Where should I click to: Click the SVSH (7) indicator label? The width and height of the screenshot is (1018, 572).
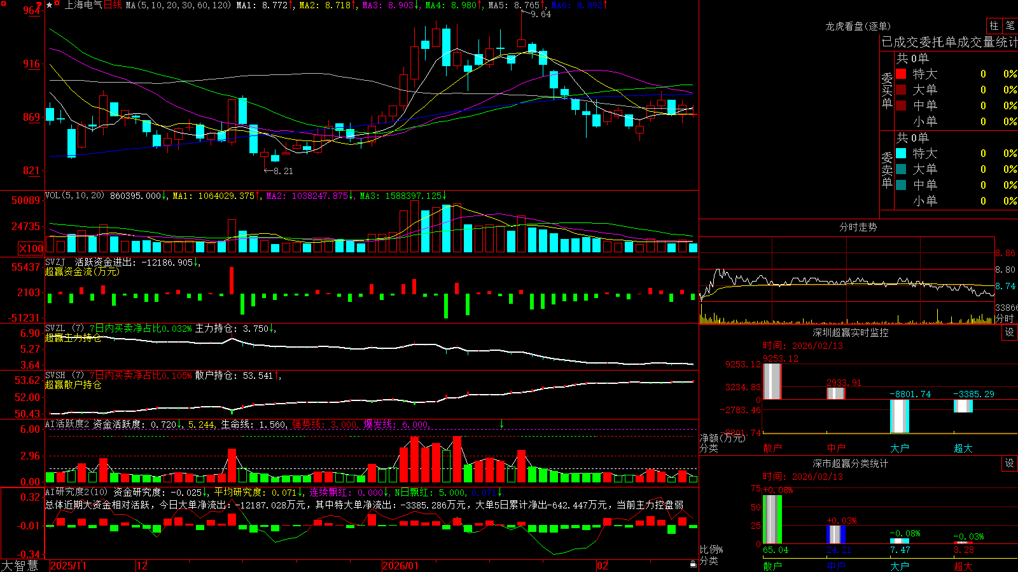pos(64,375)
